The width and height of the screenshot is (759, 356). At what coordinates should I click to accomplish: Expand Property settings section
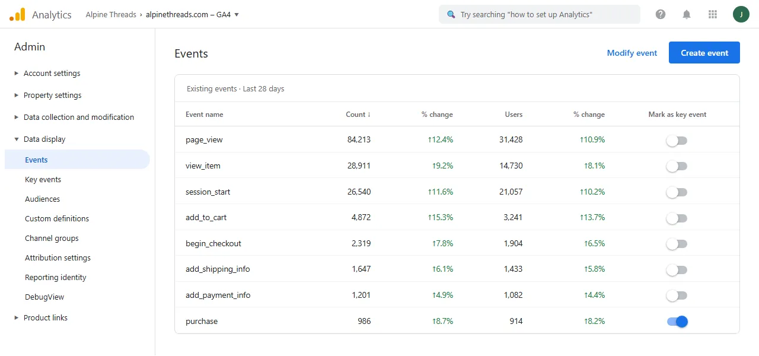coord(17,96)
